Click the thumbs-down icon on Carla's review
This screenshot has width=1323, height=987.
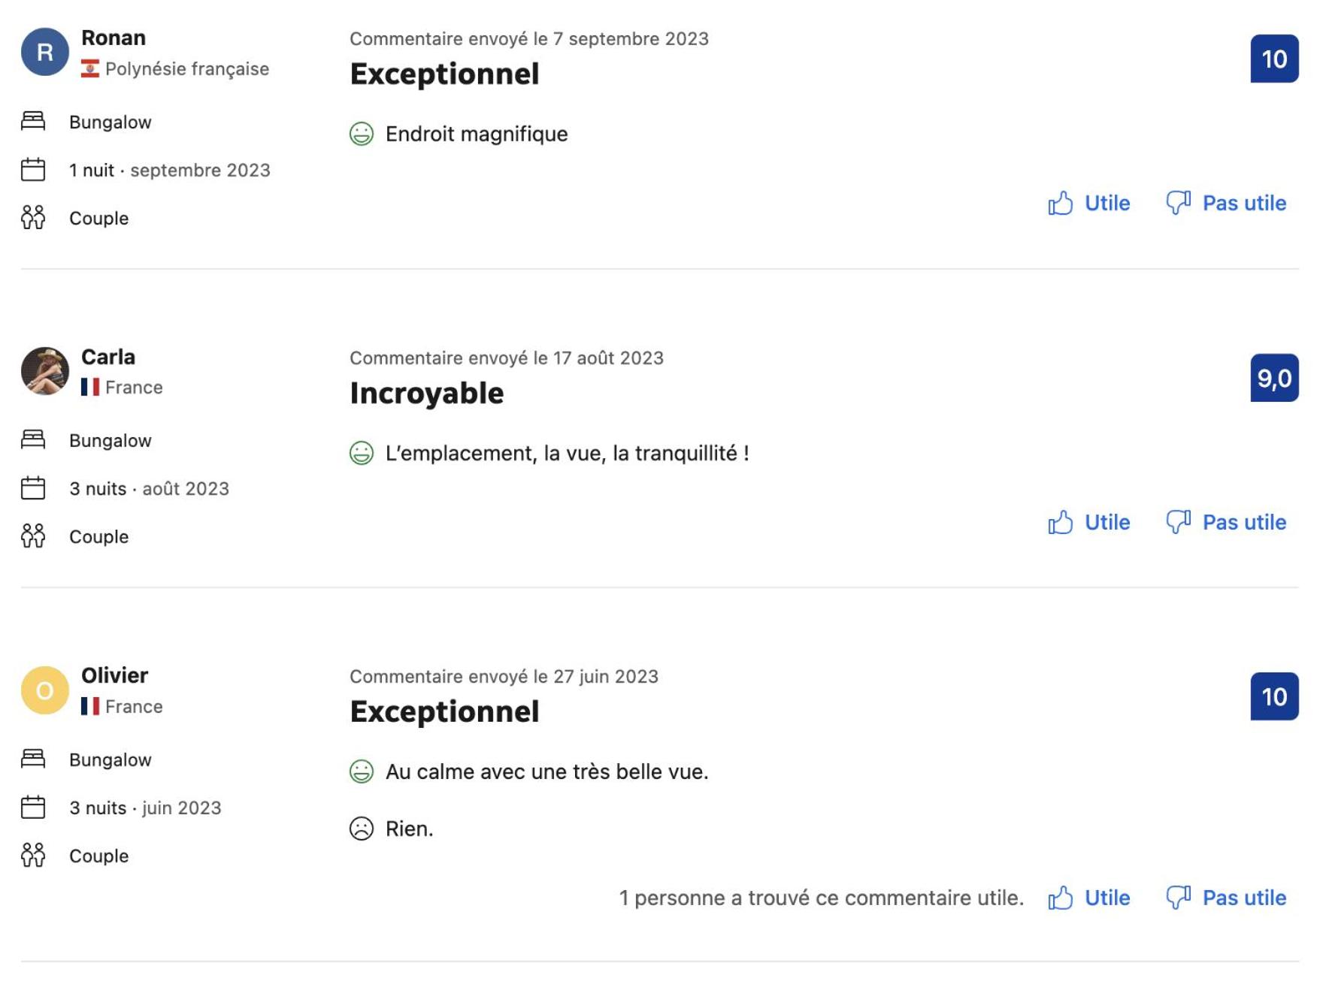click(1178, 522)
